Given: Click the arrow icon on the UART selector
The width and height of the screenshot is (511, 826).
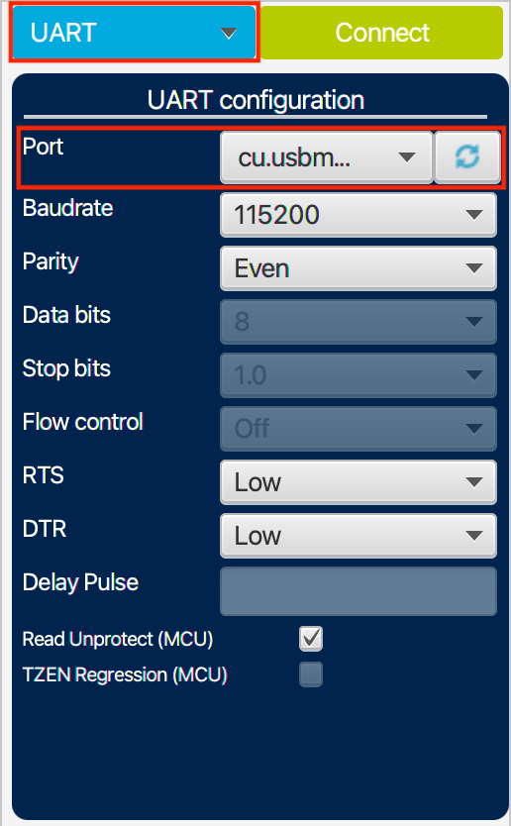Looking at the screenshot, I should pyautogui.click(x=229, y=34).
